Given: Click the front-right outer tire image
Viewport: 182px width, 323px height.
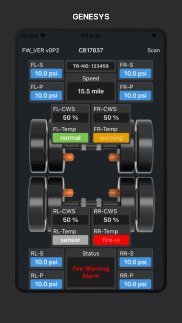Looking at the screenshot, I should pyautogui.click(x=144, y=146).
